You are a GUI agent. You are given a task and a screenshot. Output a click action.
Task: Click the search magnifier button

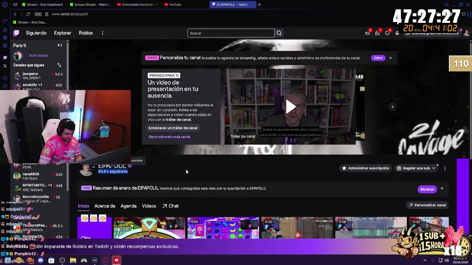click(x=279, y=33)
